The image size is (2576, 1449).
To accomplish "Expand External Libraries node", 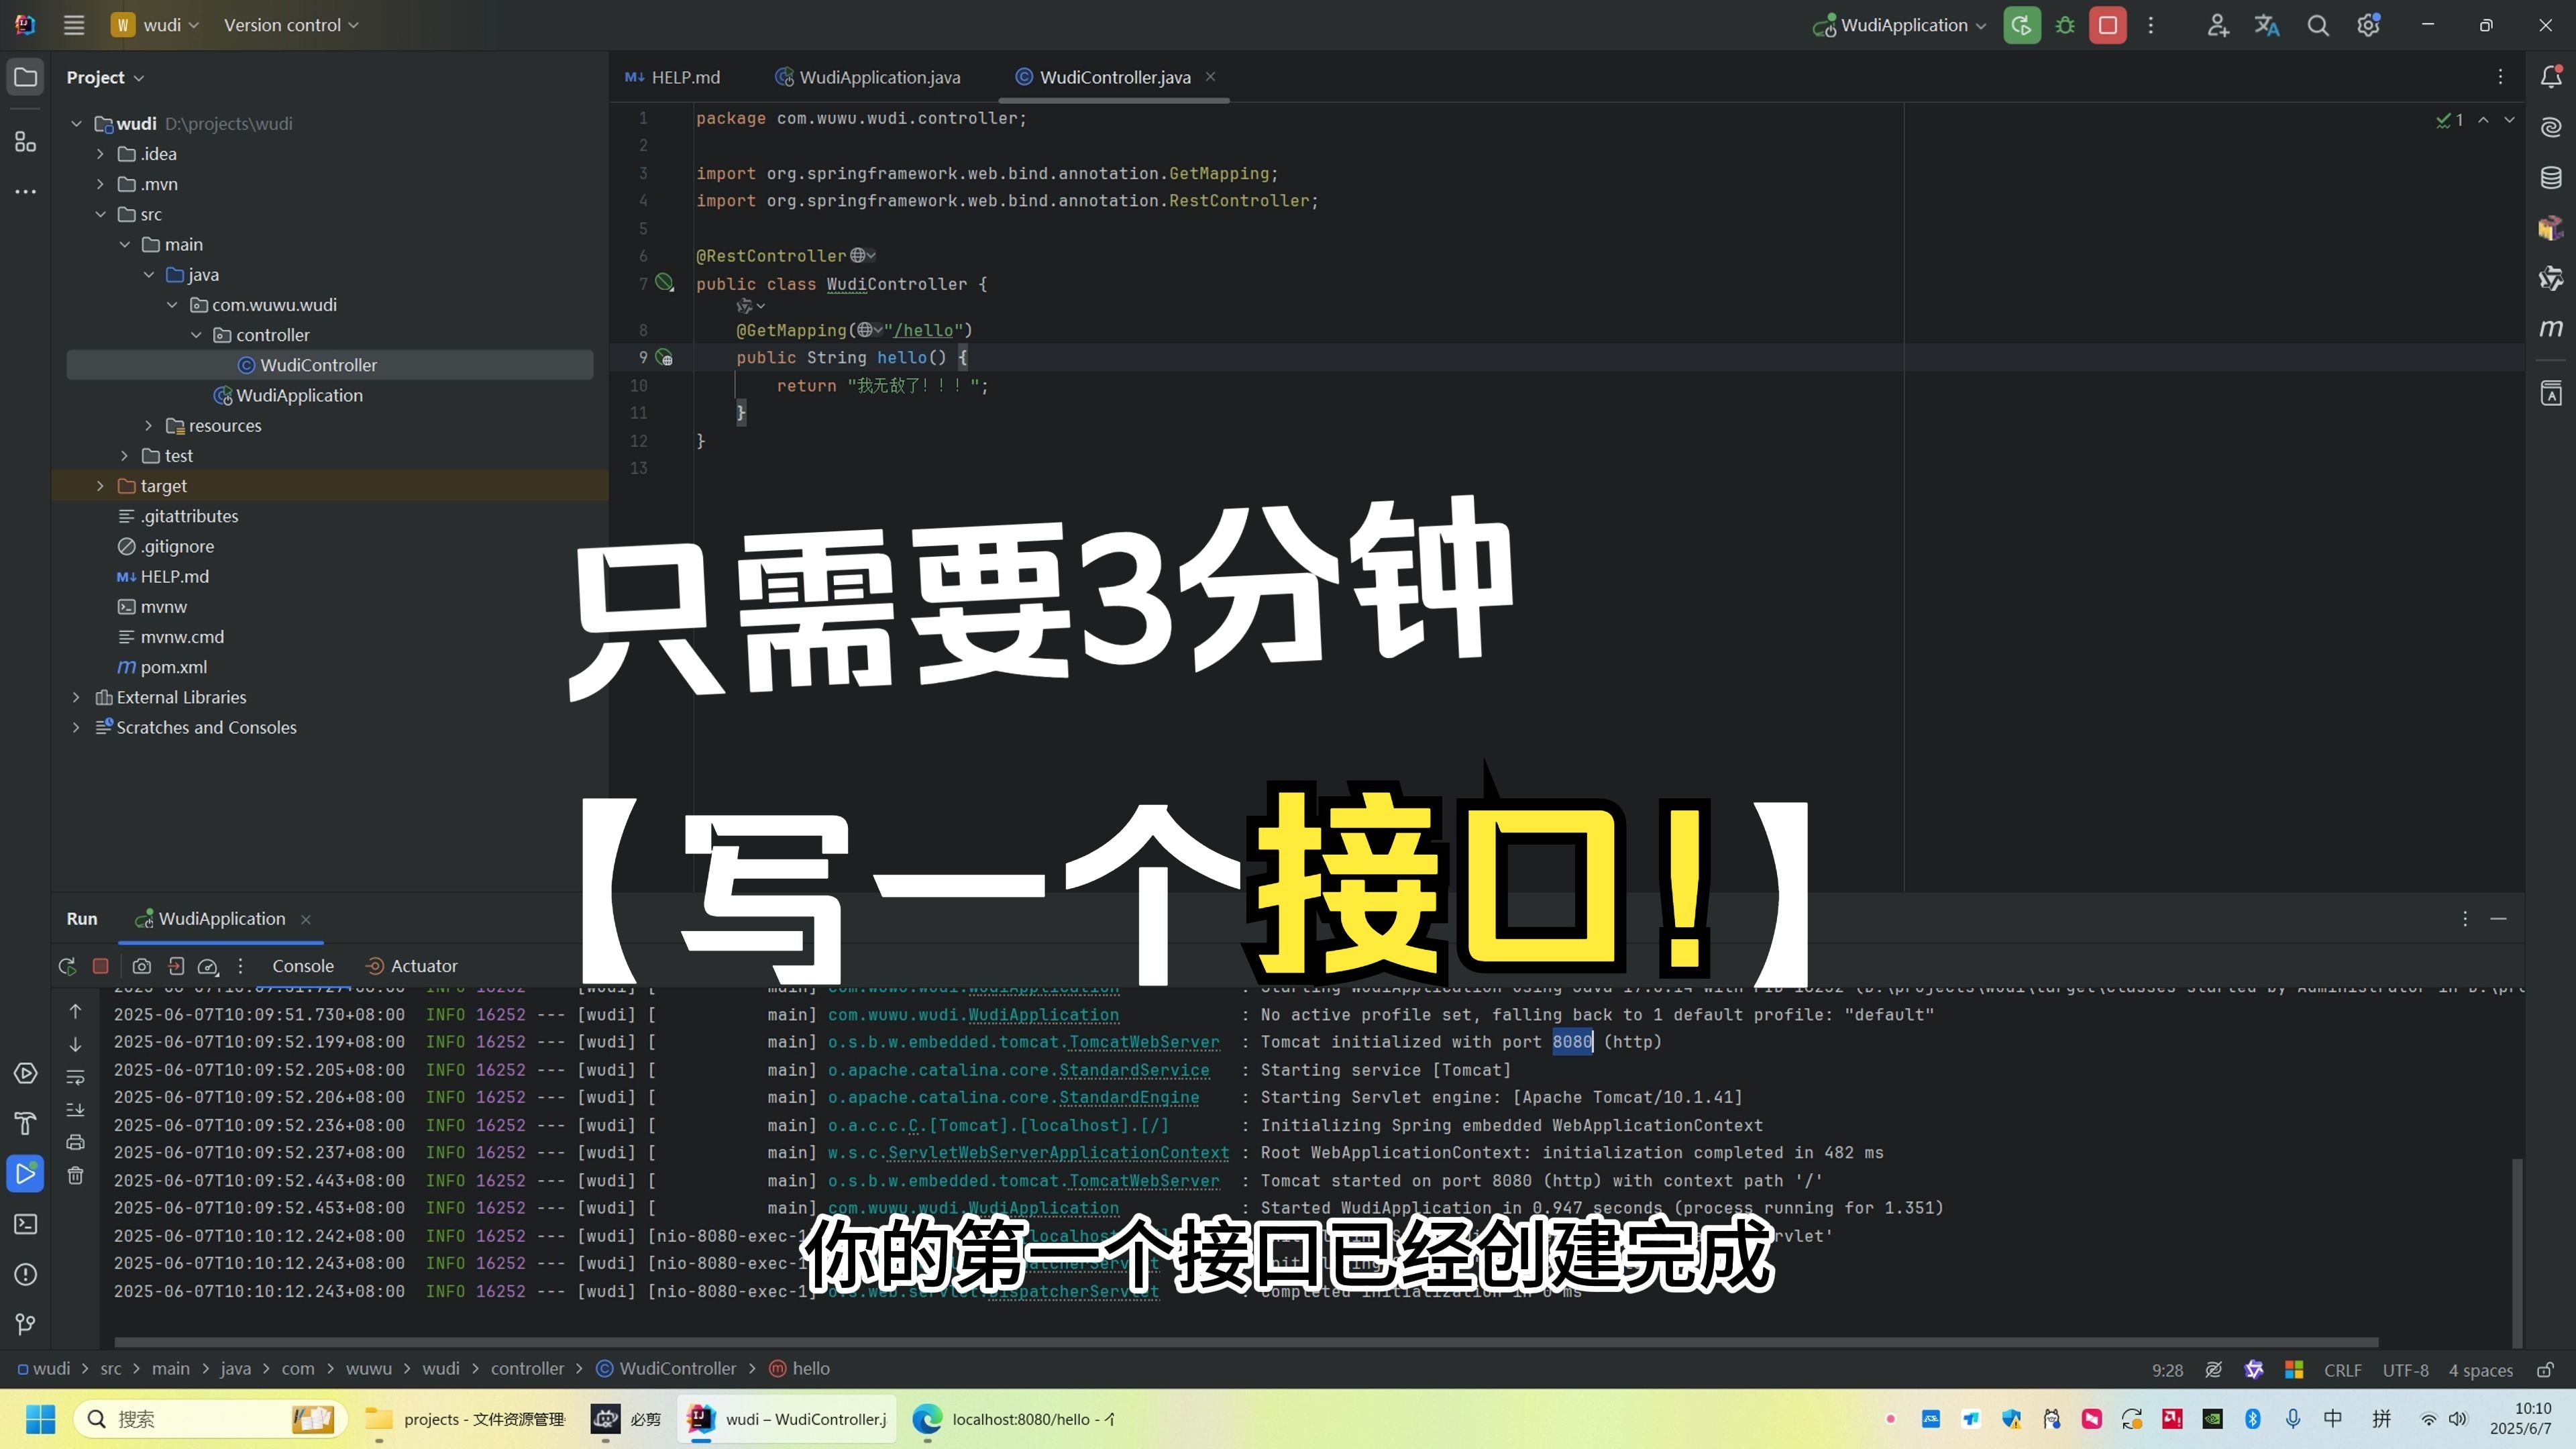I will (x=76, y=697).
